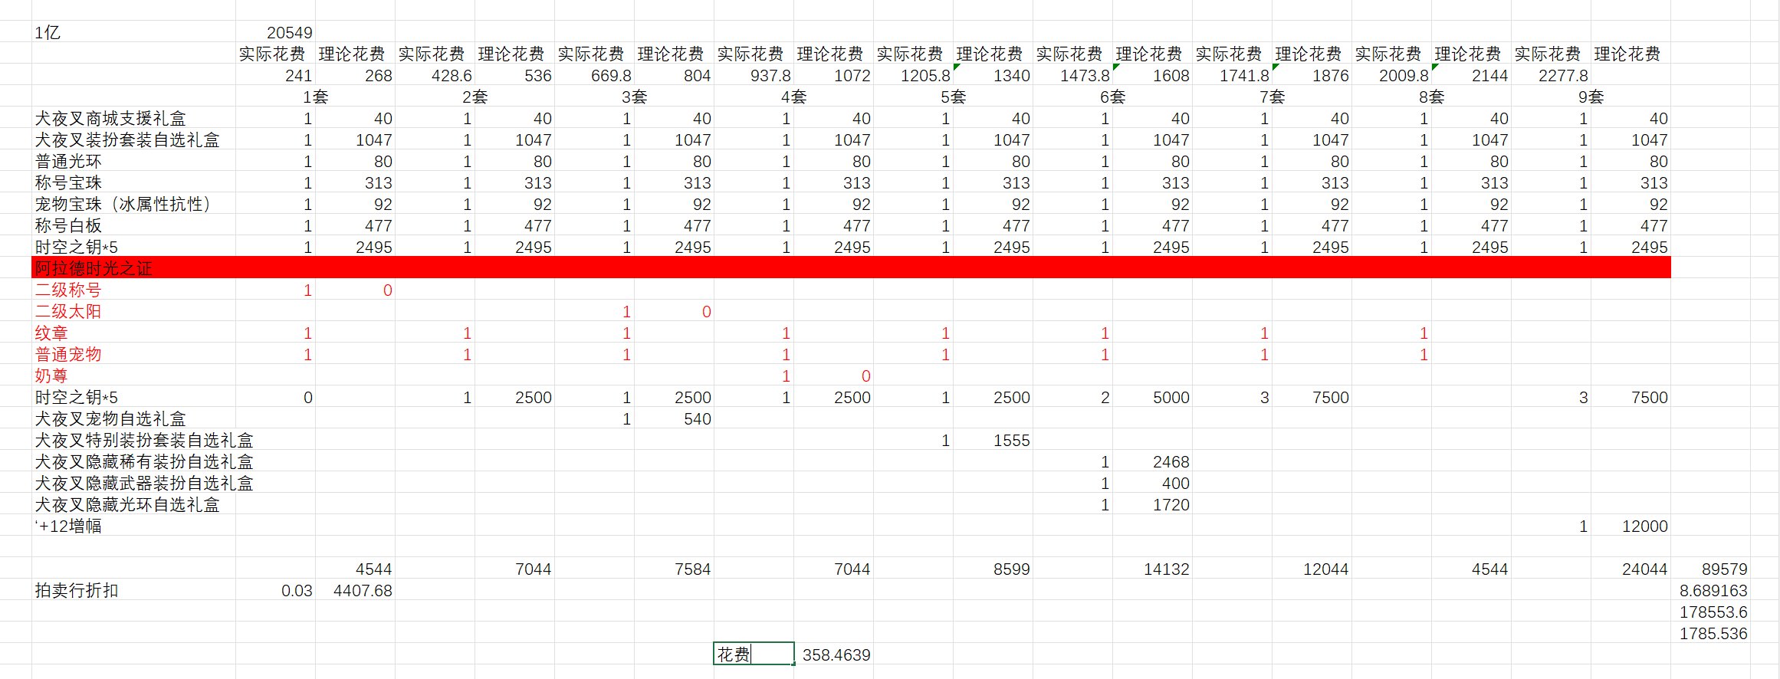The height and width of the screenshot is (679, 1780).
Task: Select the cell with 1741.8
Action: click(x=1233, y=76)
